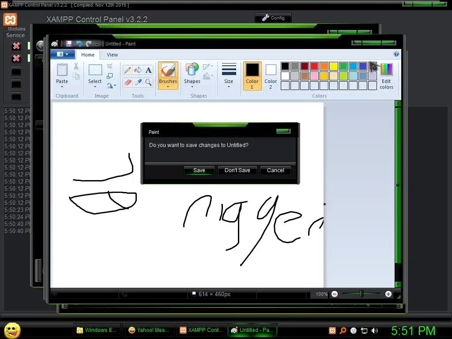Click the second red X service toggle in XAMPP
Image resolution: width=452 pixels, height=339 pixels.
tap(16, 58)
